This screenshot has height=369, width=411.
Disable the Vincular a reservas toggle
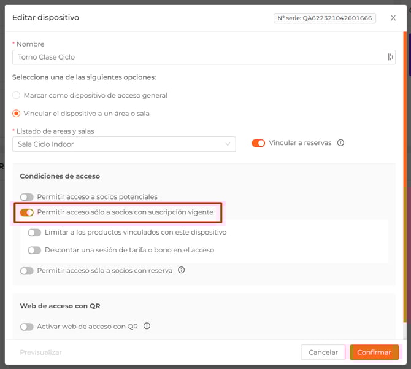coord(258,143)
